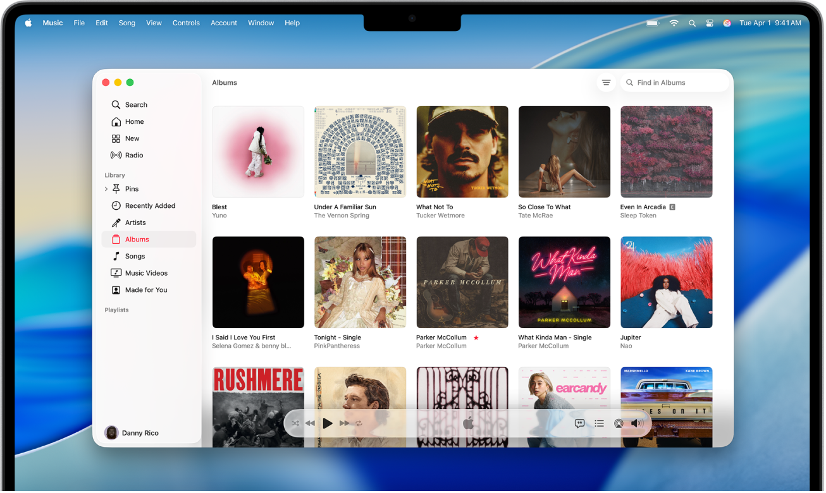Turn on repeat mode
The width and height of the screenshot is (826, 493).
(359, 423)
